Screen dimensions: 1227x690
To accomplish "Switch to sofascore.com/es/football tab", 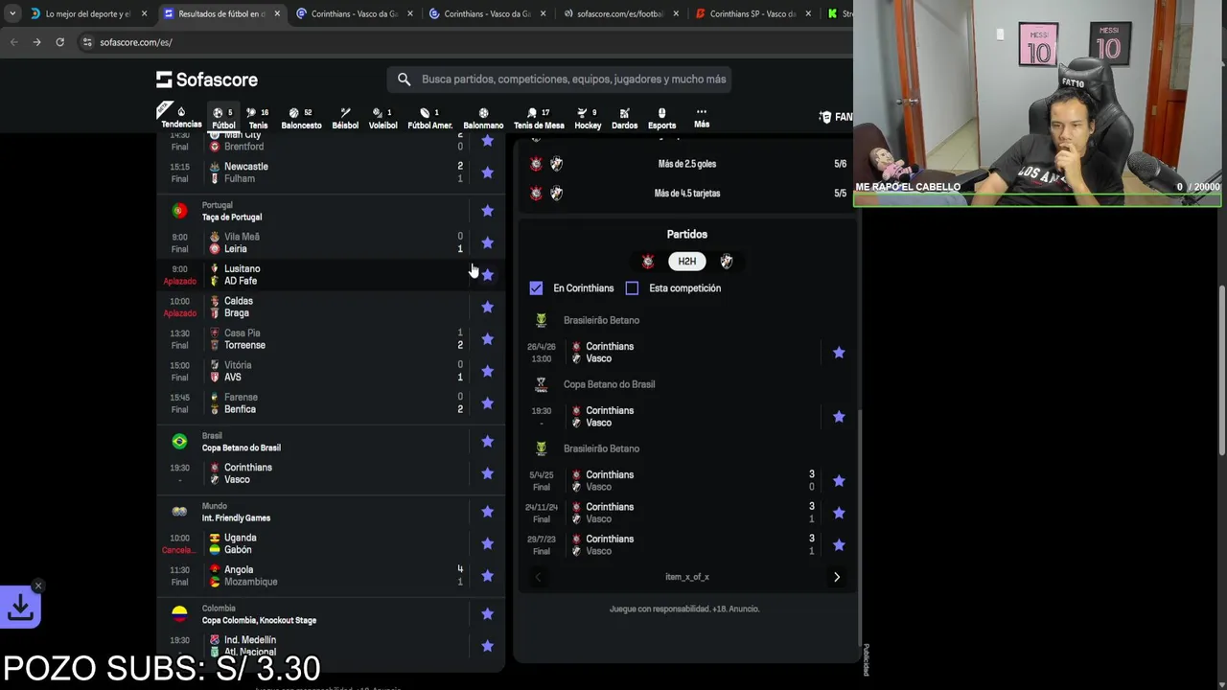I will pos(620,13).
